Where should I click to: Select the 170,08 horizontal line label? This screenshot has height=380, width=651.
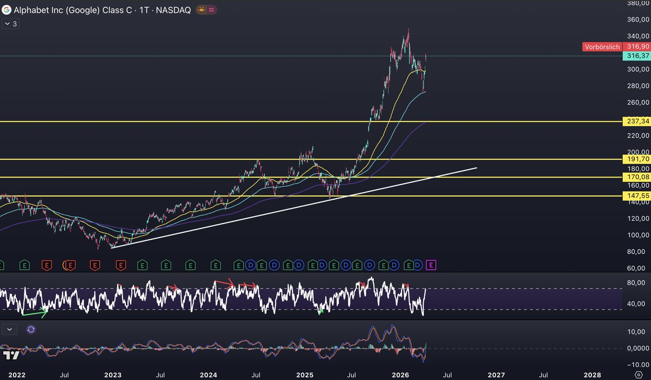click(637, 177)
